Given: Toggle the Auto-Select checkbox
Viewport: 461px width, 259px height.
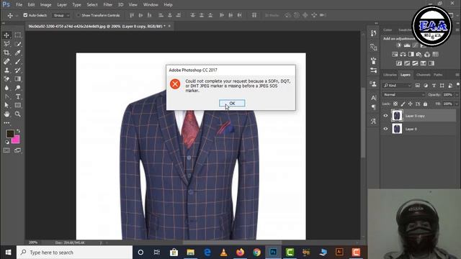Looking at the screenshot, I should point(25,15).
